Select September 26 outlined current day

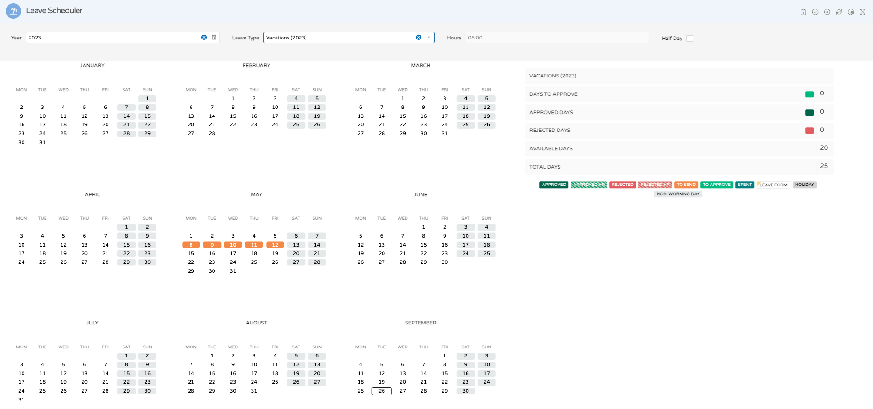click(382, 391)
